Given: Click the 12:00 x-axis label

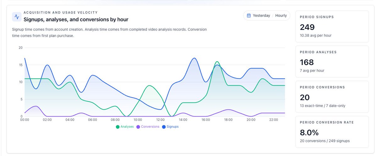Looking at the screenshot, I should tap(160, 120).
